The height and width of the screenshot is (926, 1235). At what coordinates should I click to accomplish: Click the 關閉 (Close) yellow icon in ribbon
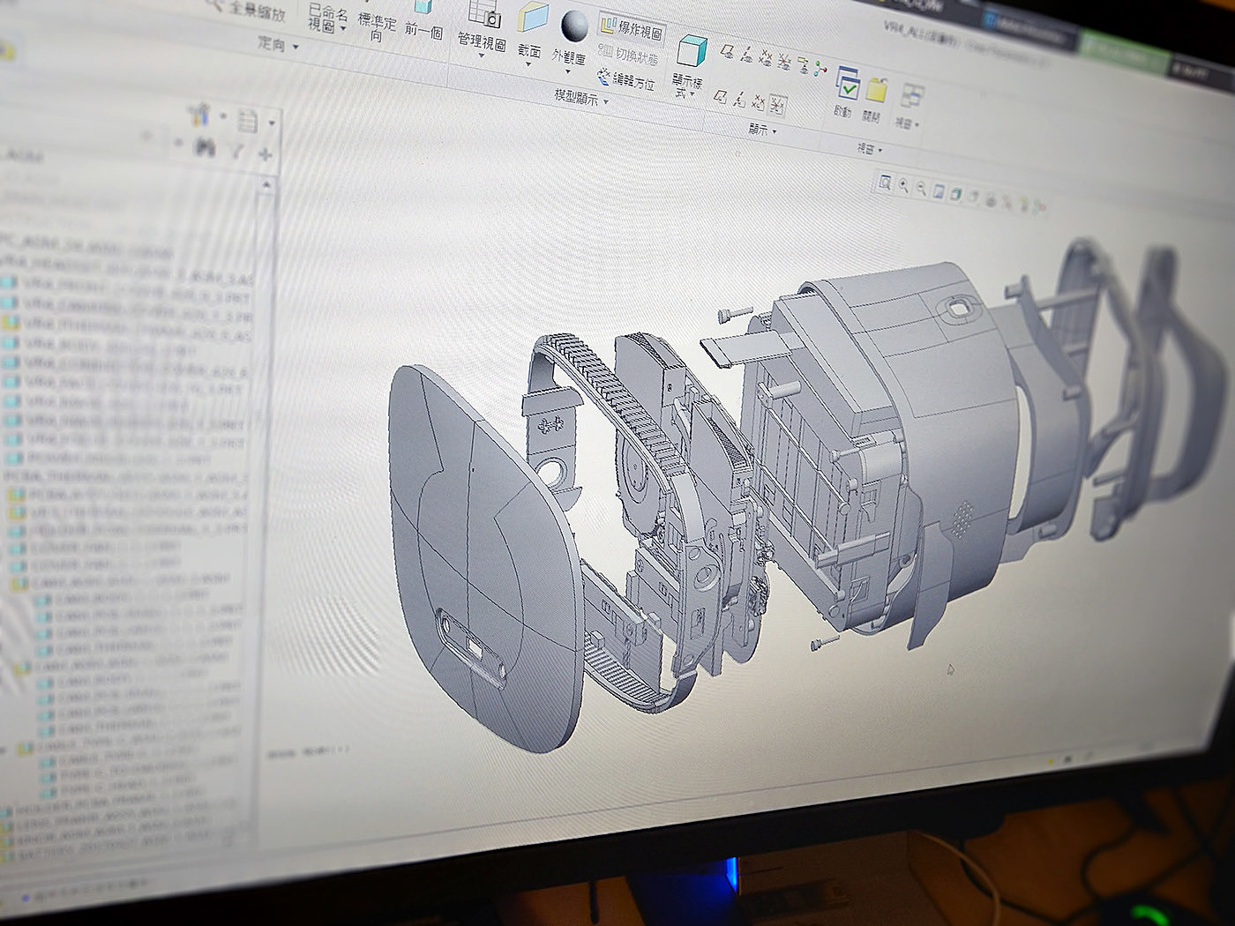pos(876,92)
